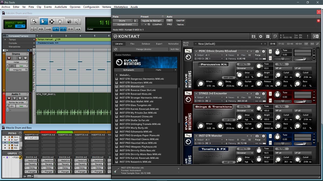323x181 pixels.
Task: Click the Tempo manual 126 tempo marker
Action: click(x=49, y=39)
